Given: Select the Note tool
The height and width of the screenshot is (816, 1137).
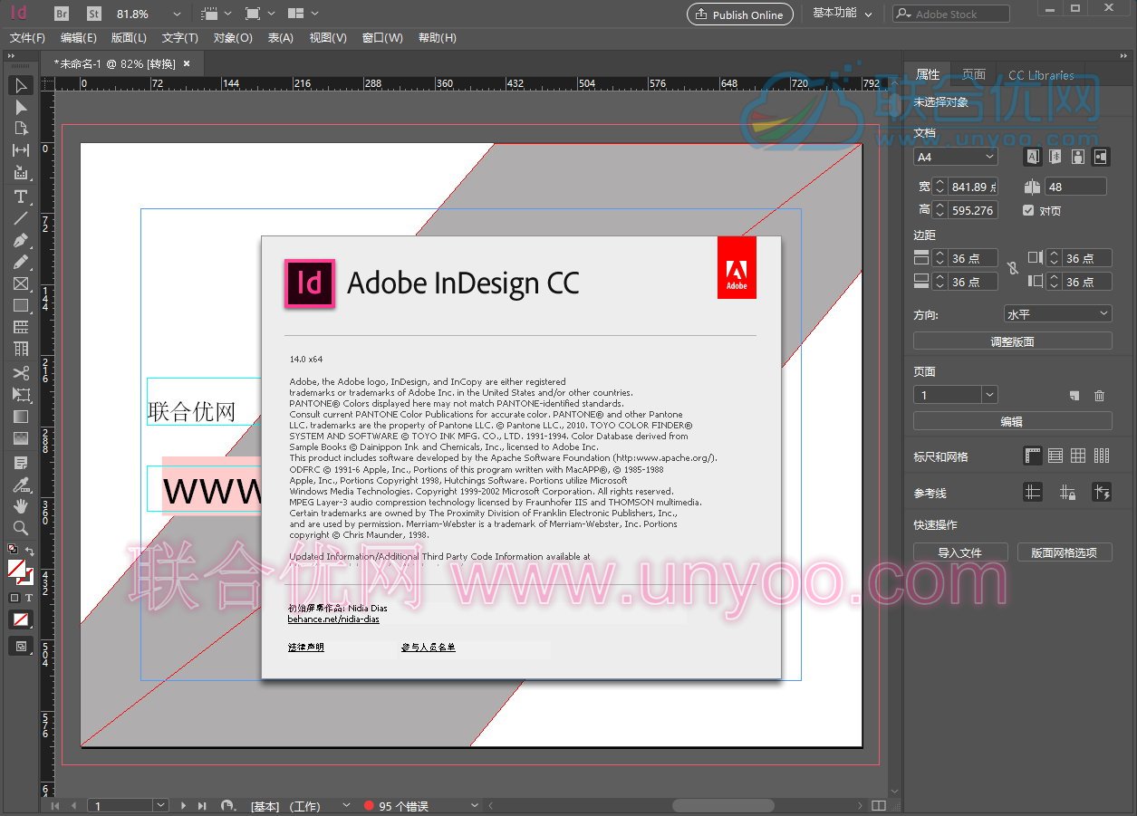Looking at the screenshot, I should (21, 463).
